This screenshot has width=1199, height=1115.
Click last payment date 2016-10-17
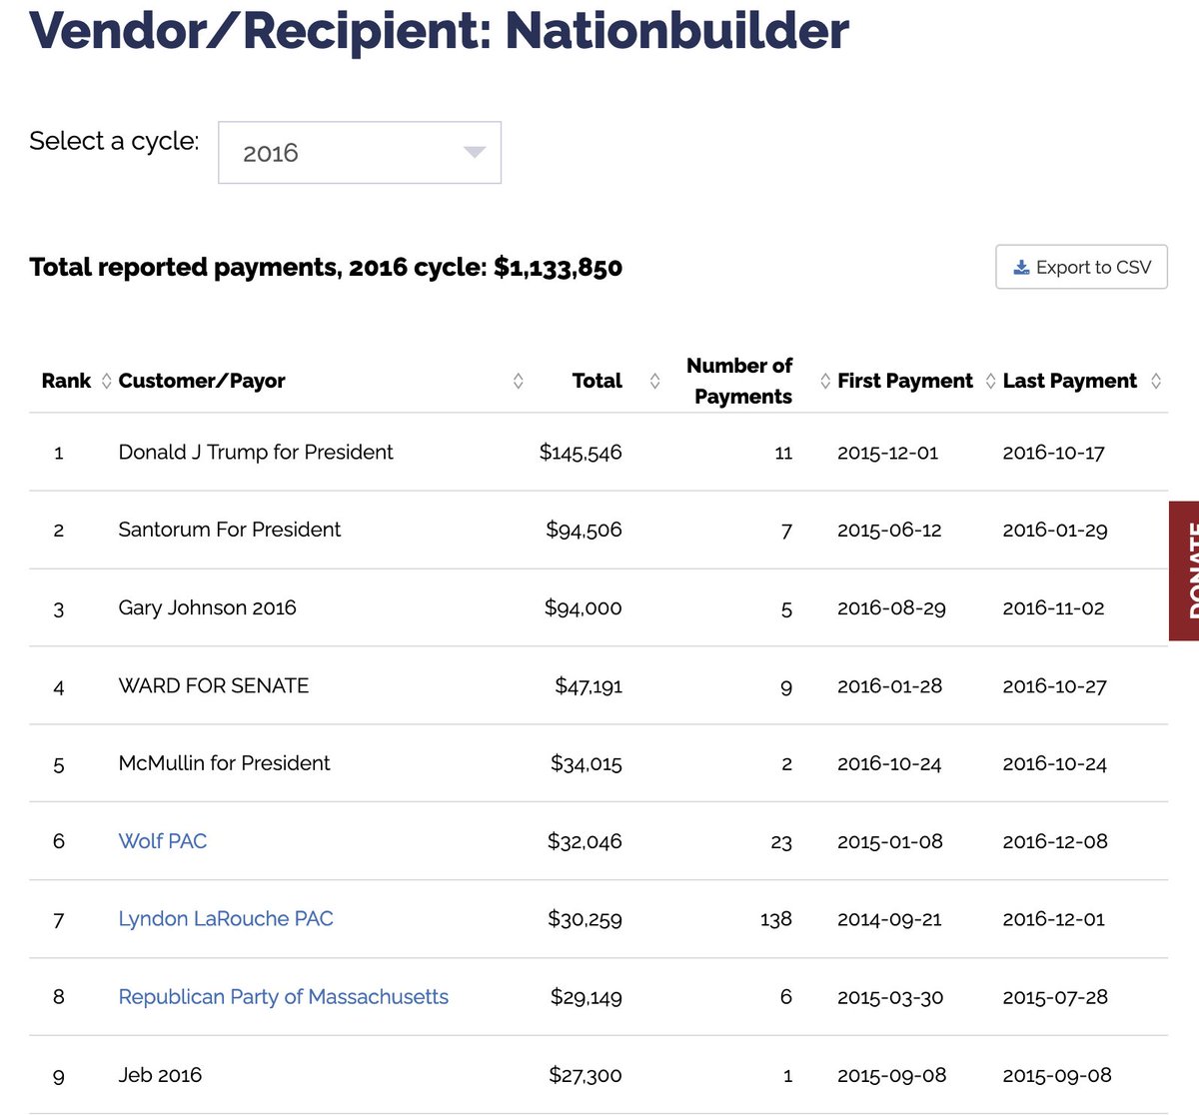1054,453
